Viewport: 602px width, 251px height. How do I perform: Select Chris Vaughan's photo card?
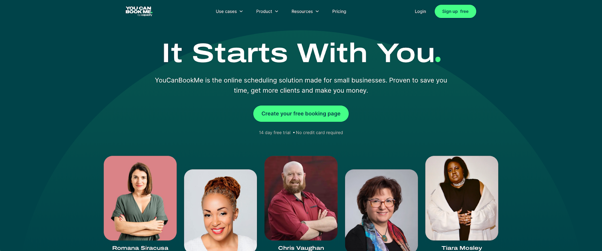coord(301,198)
